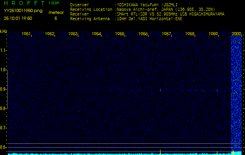Screen dimensions: 245x155
Task: Select the 1955 time marker
Action: (x=120, y=34)
